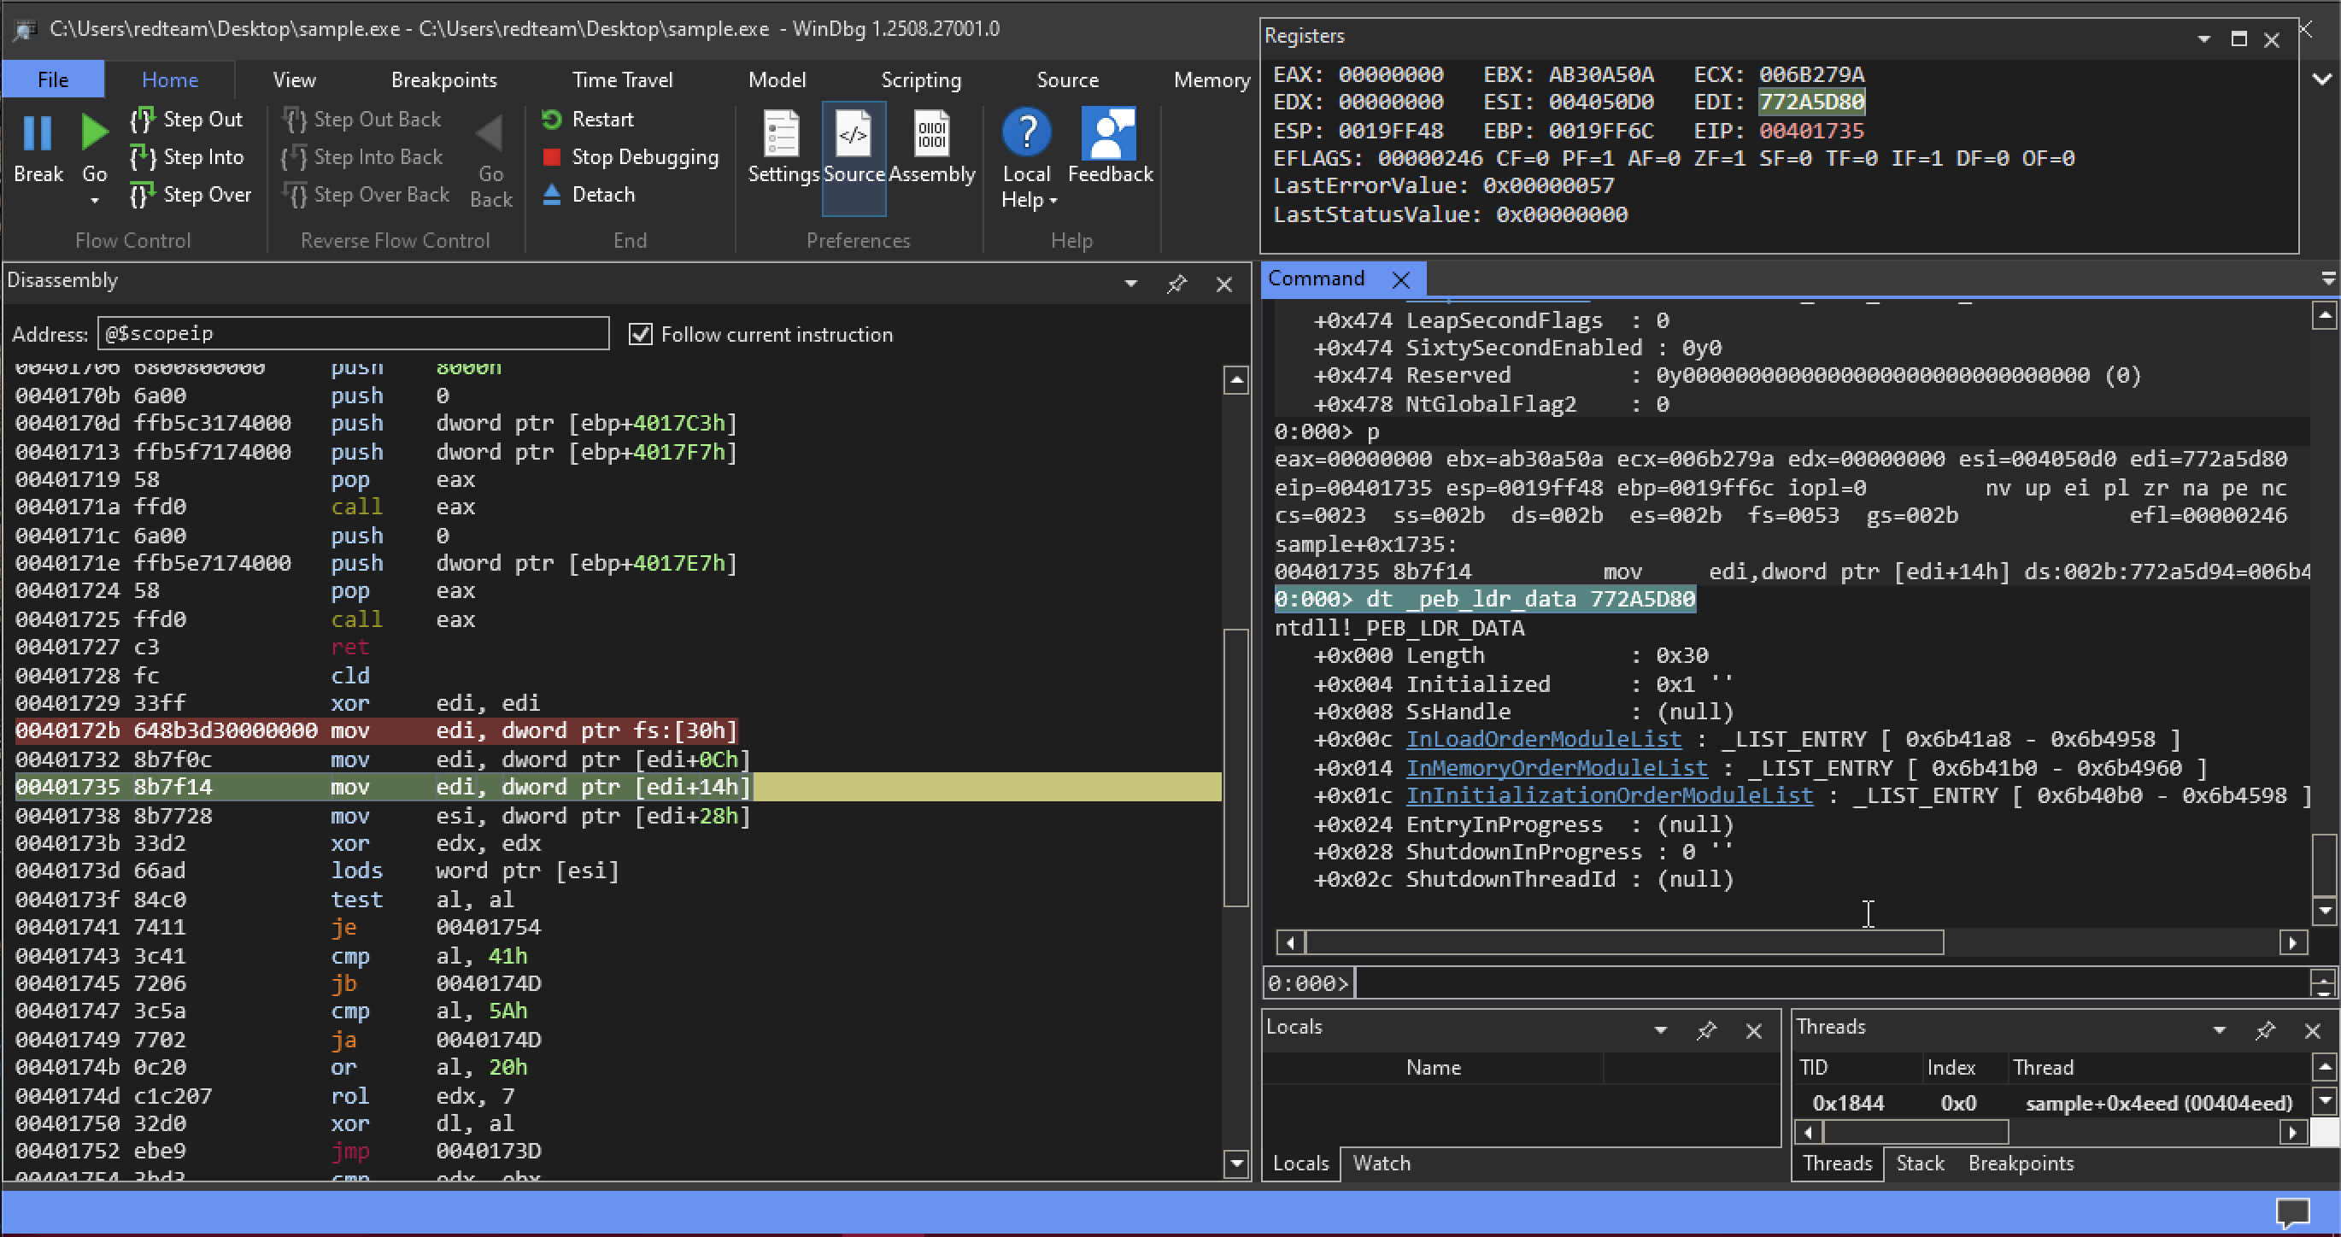Open the Registers window options dropdown
The width and height of the screenshot is (2341, 1237).
tap(2203, 39)
